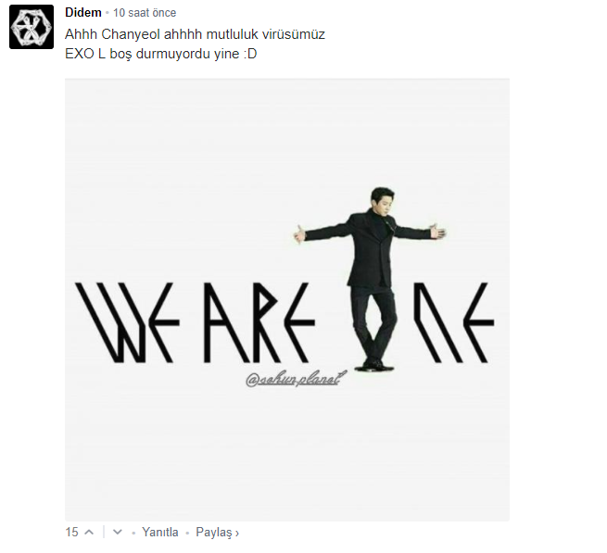Click Didem's EXO hexagon logo avatar
607x553 pixels.
click(32, 27)
